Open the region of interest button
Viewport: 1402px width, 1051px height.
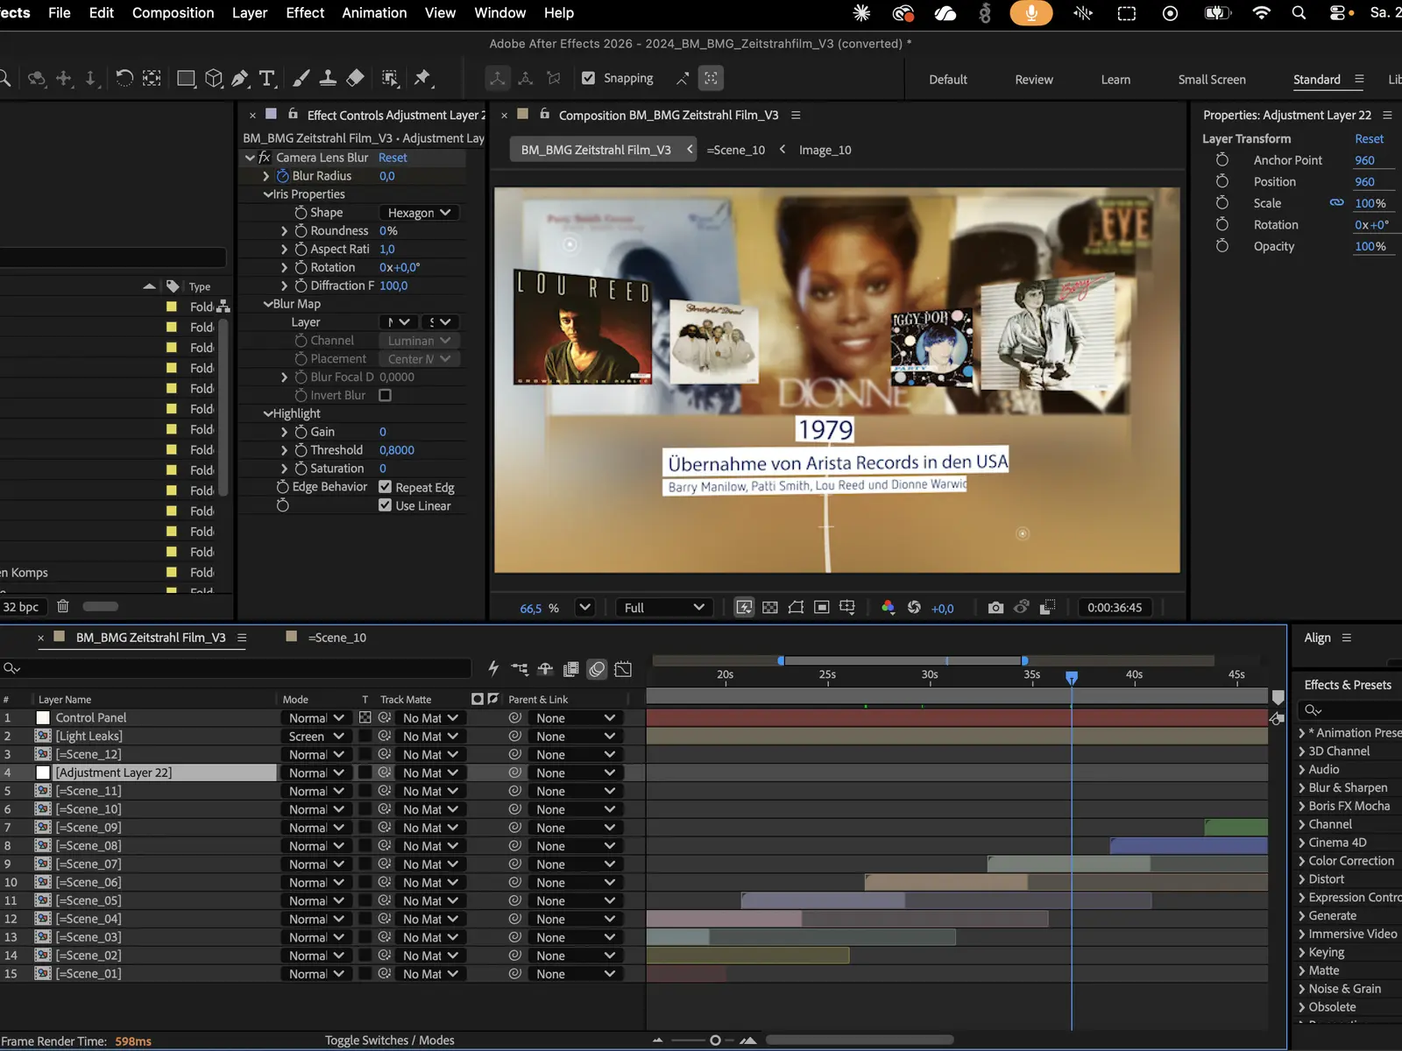[822, 608]
